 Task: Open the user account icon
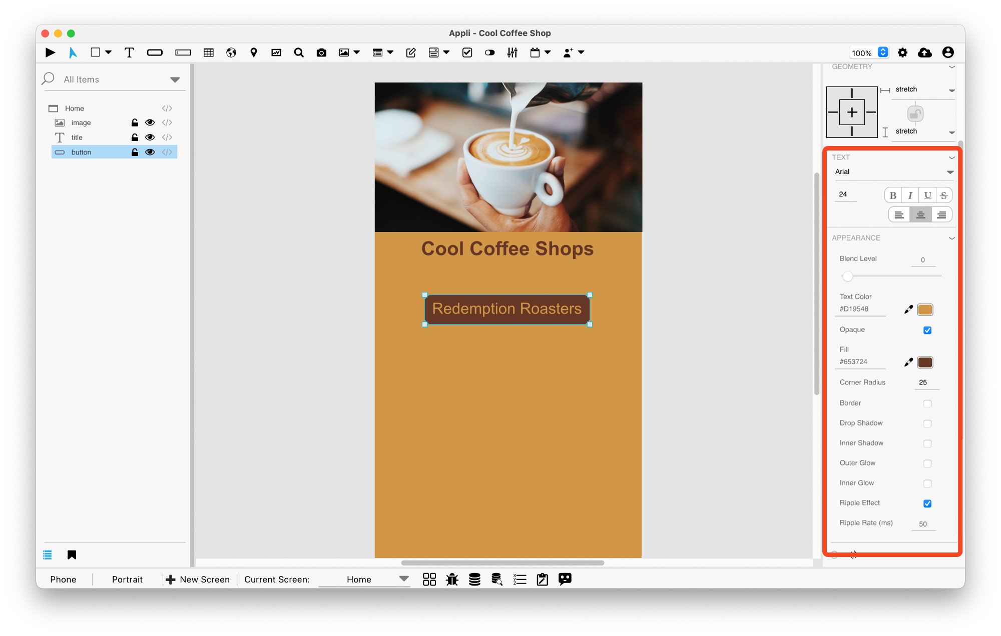948,52
